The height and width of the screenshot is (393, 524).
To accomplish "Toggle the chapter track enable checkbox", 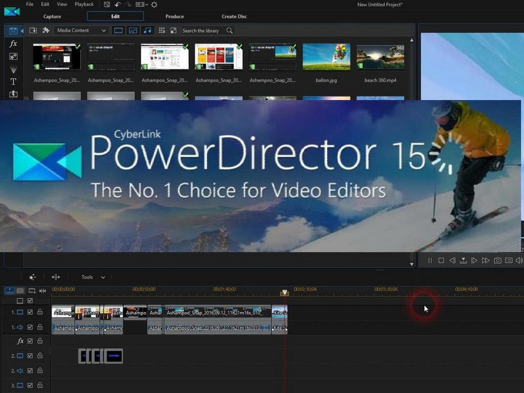I will (x=30, y=301).
